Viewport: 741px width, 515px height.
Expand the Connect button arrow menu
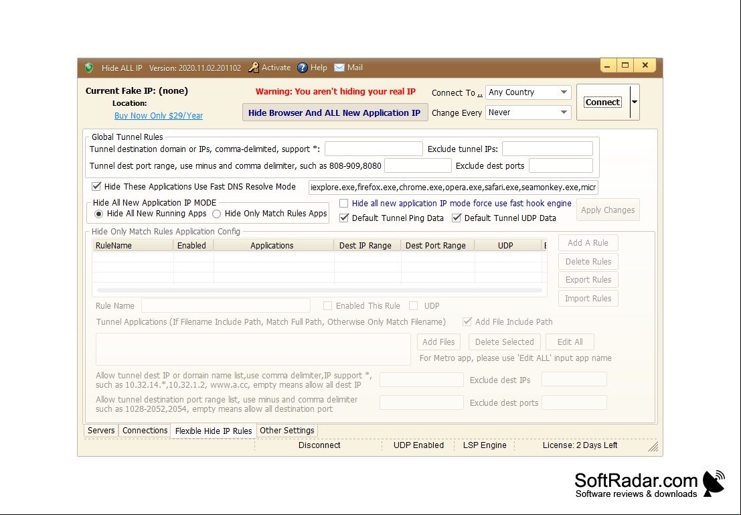pos(635,102)
